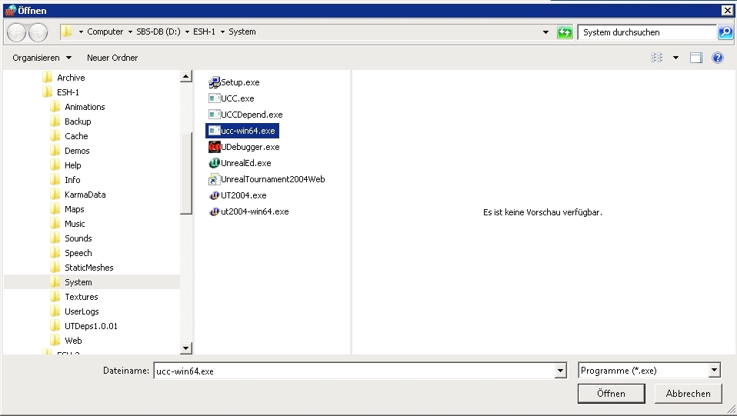Expand dropdown before SBS-DB (D:)

coord(130,32)
